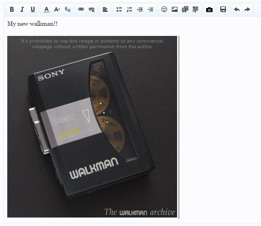Viewport: 261px width, 226px height.
Task: Undo the last edit
Action: (237, 9)
